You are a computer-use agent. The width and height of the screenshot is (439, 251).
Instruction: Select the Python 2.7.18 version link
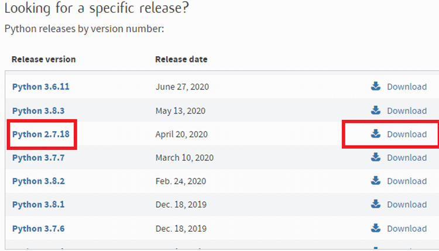click(40, 135)
